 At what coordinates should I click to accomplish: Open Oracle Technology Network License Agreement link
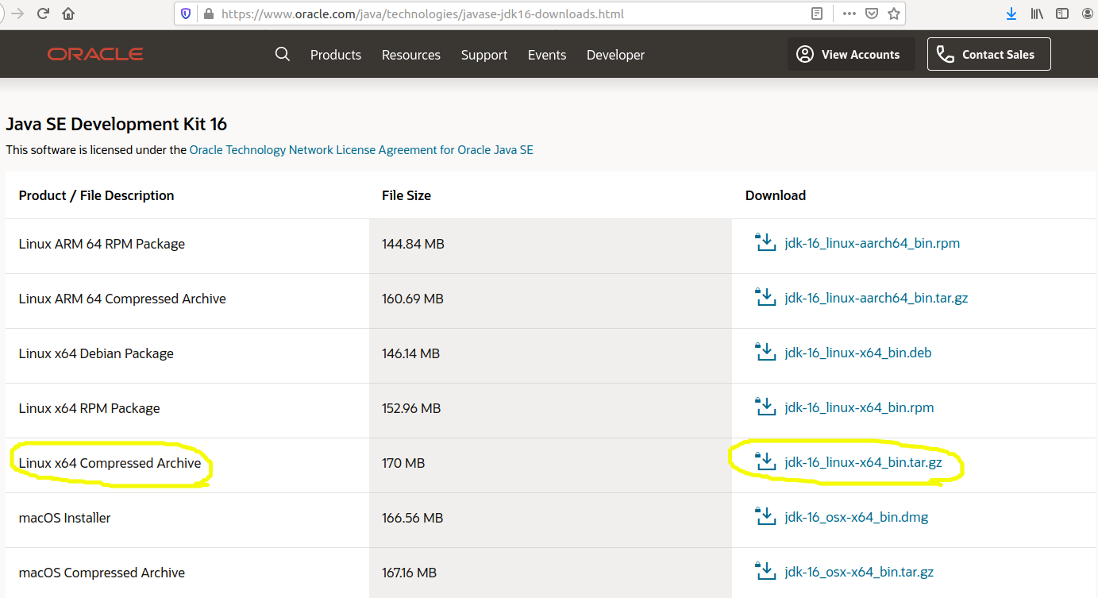coord(361,149)
